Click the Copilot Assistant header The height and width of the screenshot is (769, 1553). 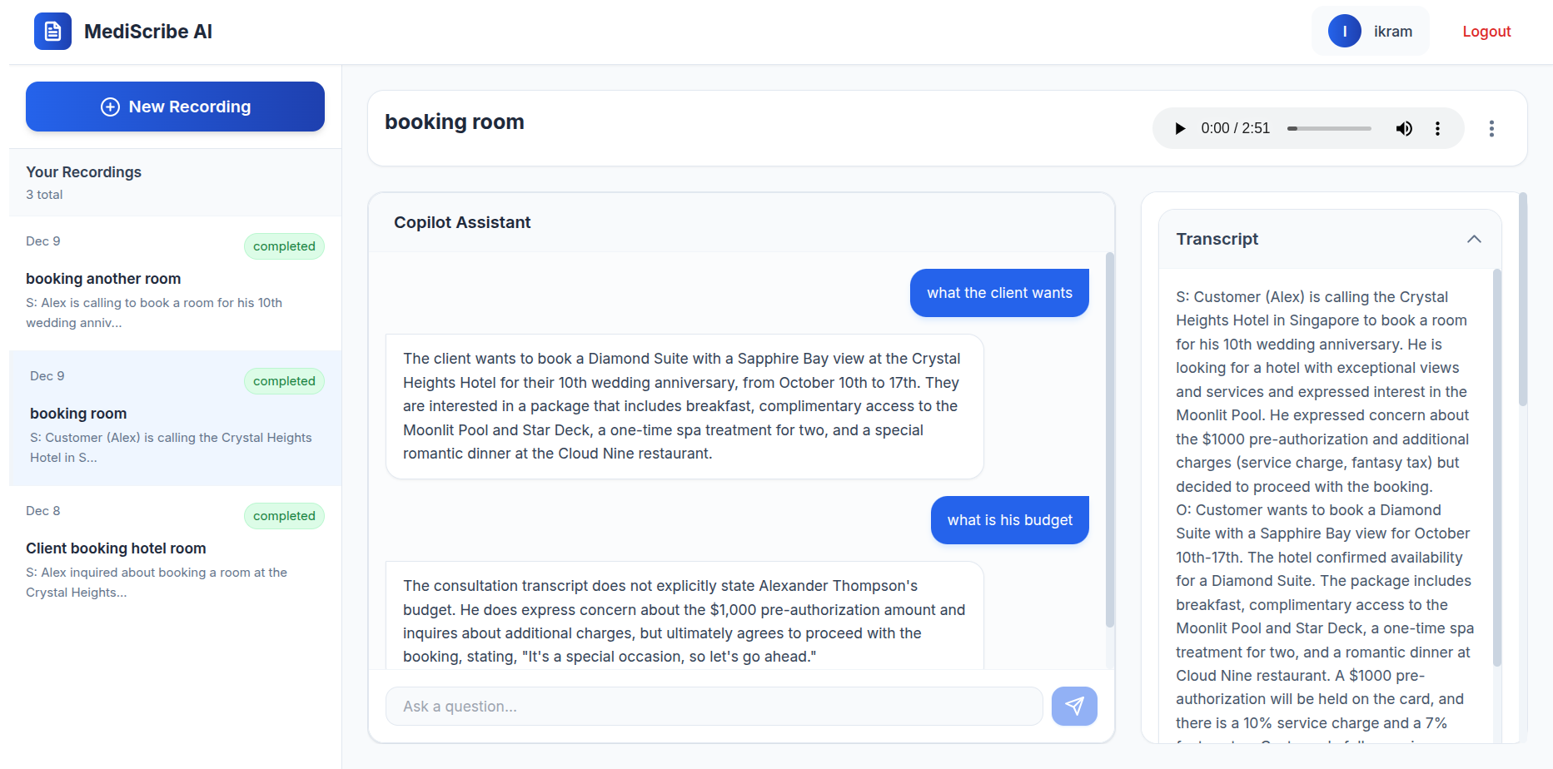pyautogui.click(x=462, y=222)
